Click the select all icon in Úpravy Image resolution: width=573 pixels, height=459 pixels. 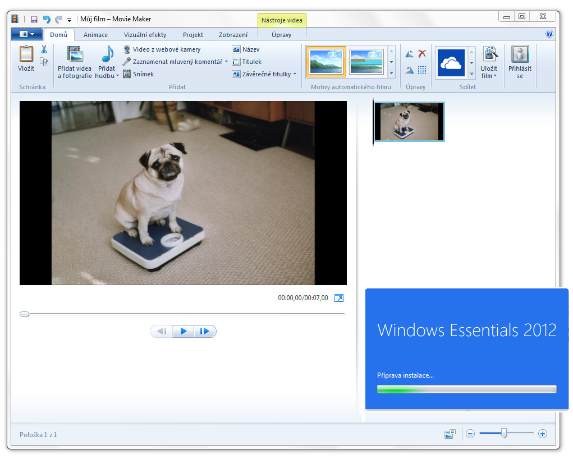(422, 70)
